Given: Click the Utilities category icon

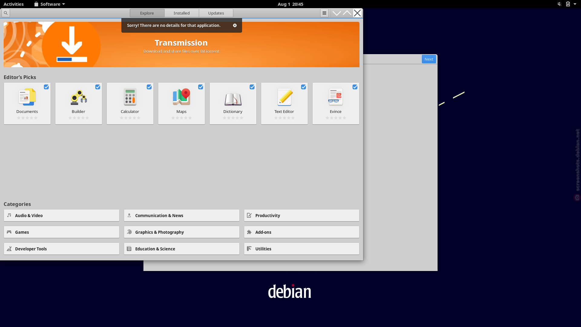Looking at the screenshot, I should [249, 249].
